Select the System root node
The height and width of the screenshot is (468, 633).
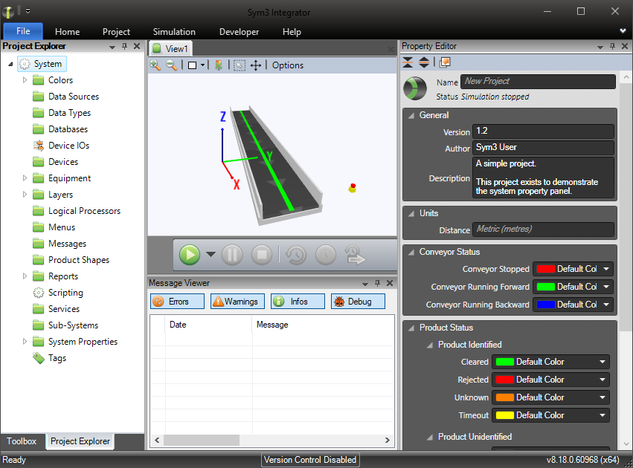tap(42, 64)
